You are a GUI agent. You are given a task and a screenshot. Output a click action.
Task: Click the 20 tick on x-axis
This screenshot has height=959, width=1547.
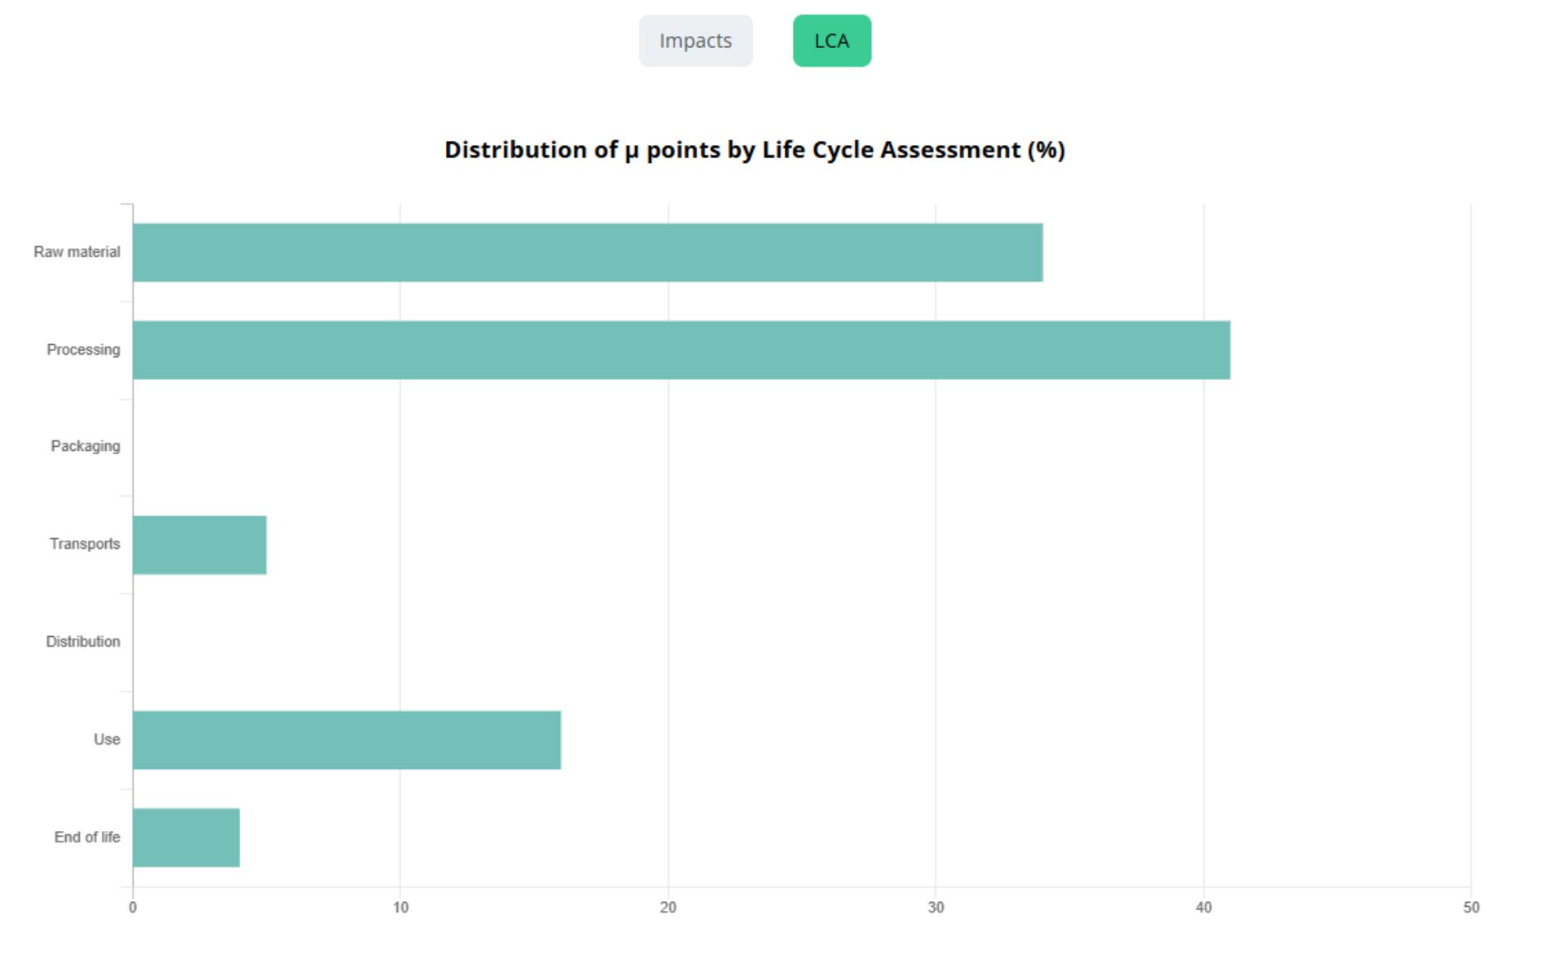click(x=668, y=908)
